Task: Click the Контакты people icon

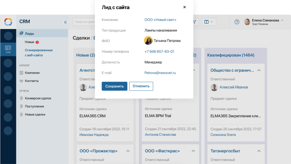Action: click(21, 81)
